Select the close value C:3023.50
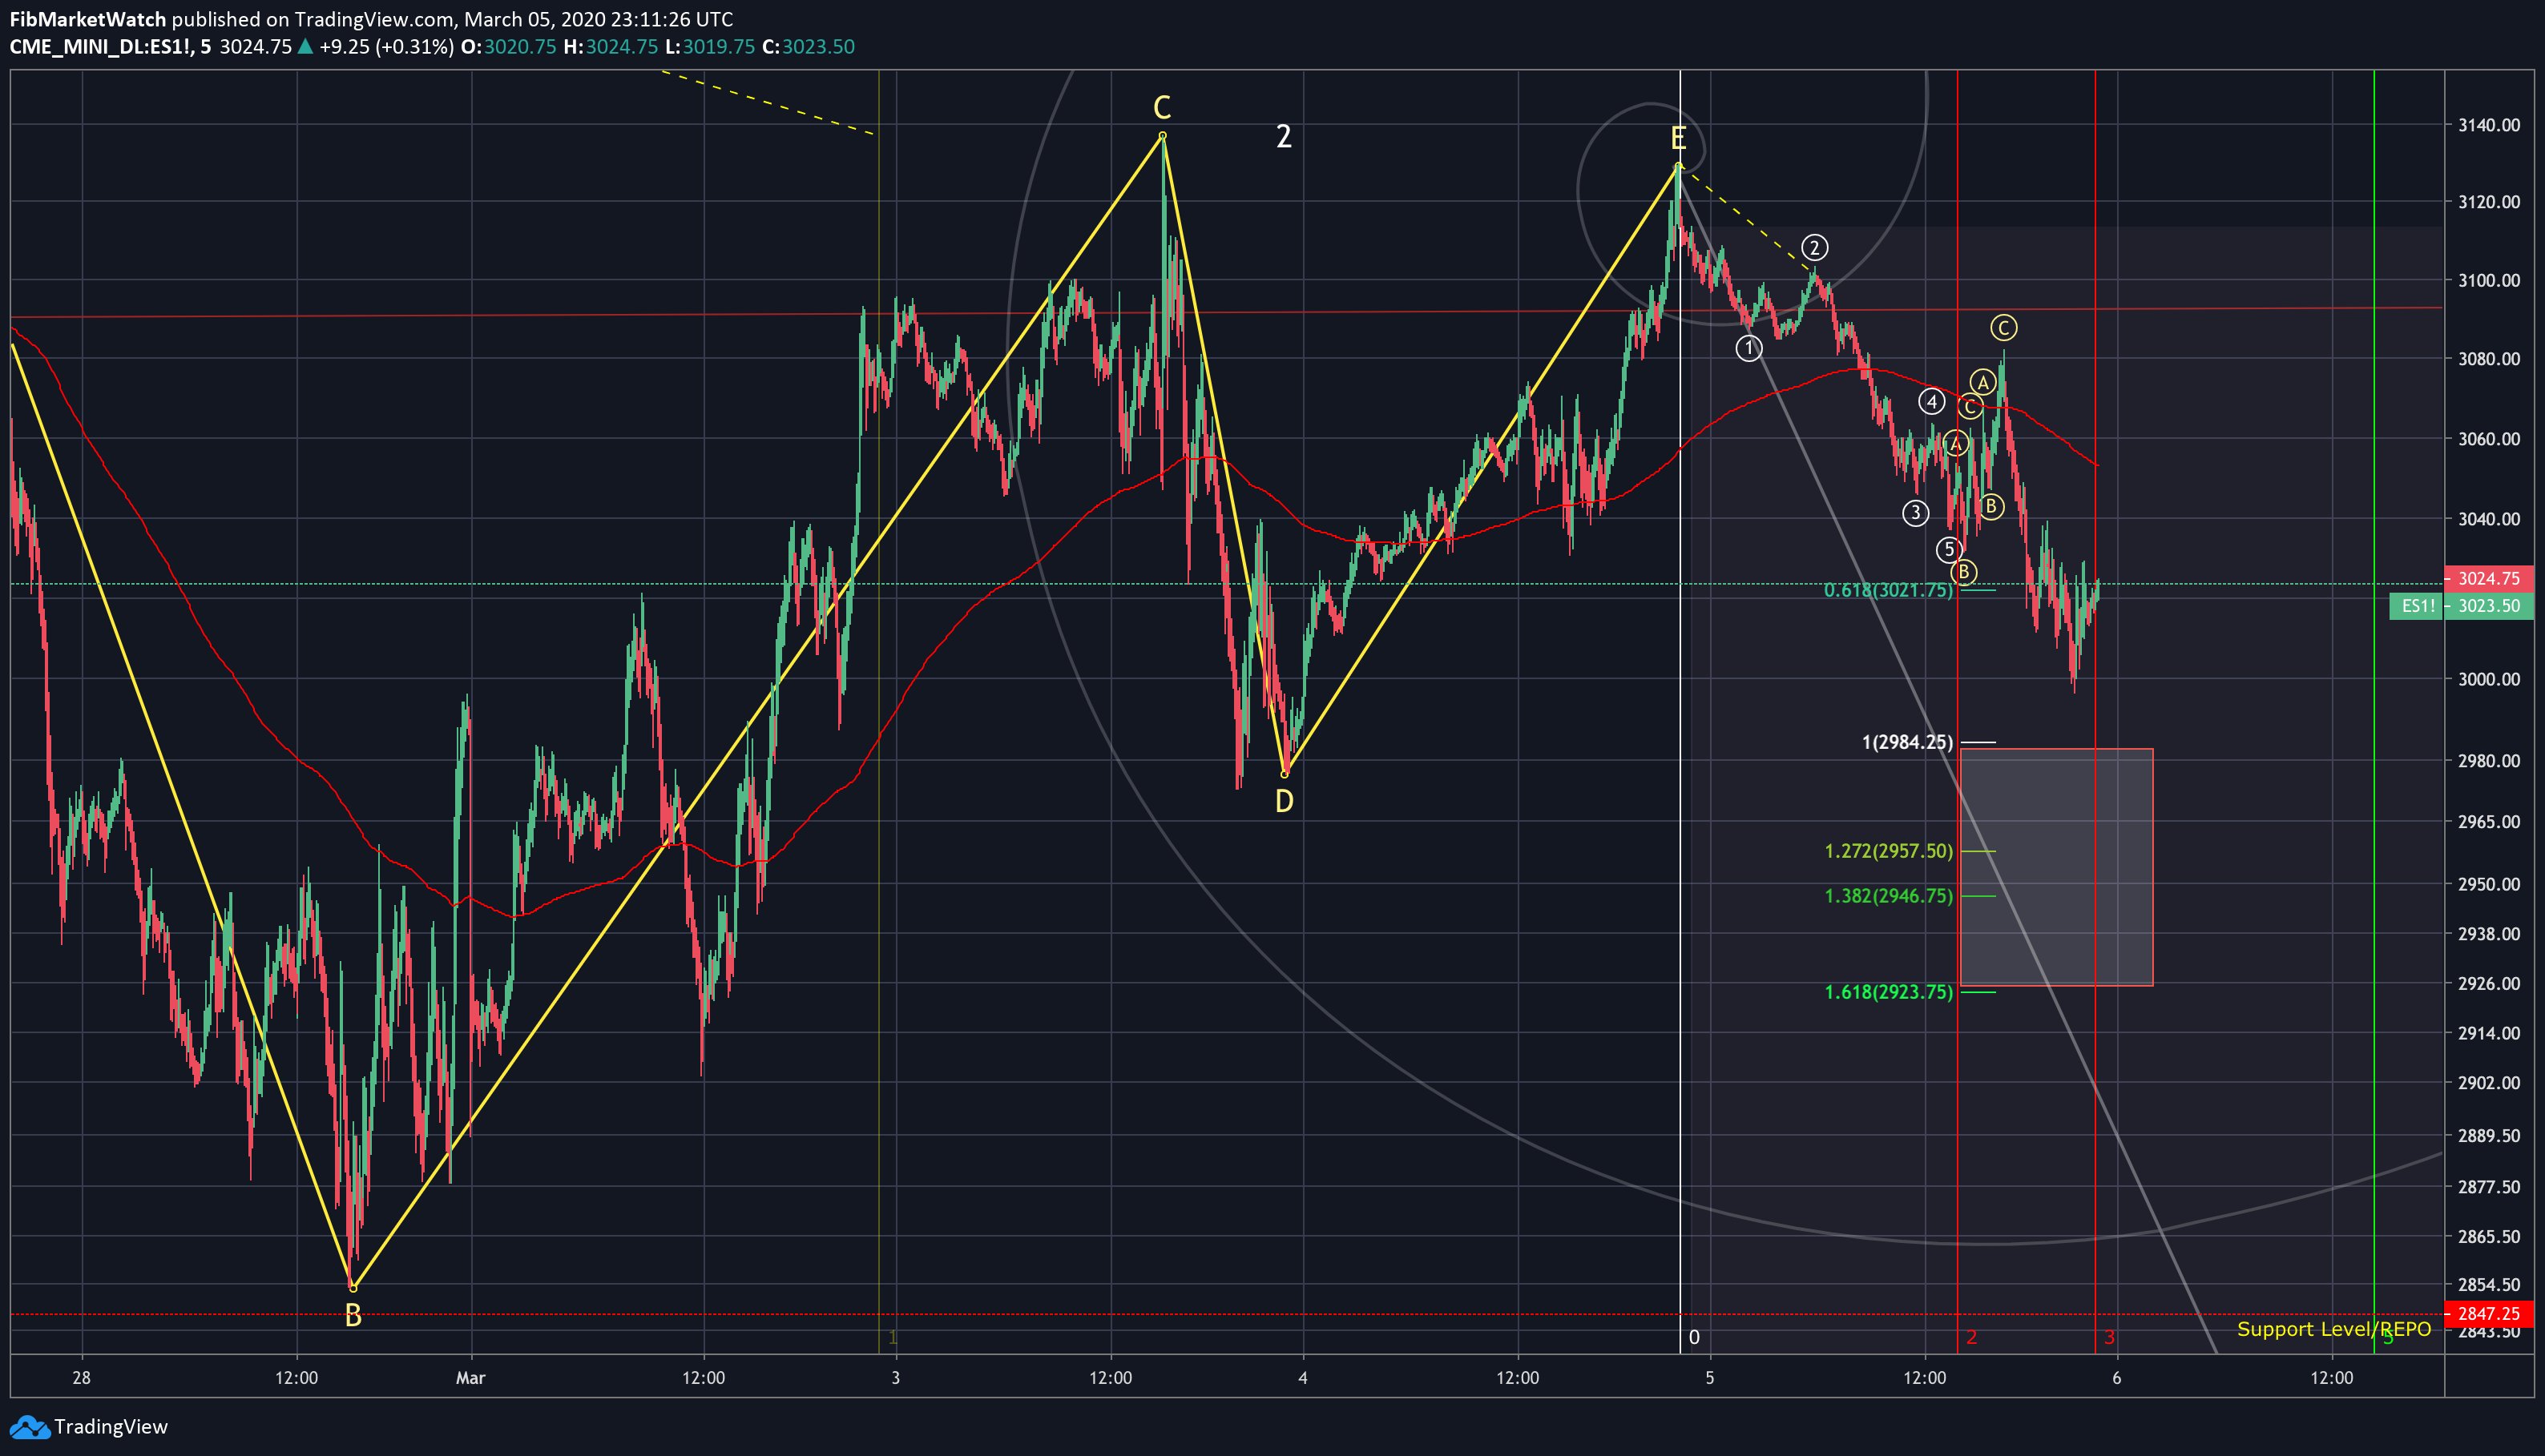The image size is (2545, 1456). point(809,47)
